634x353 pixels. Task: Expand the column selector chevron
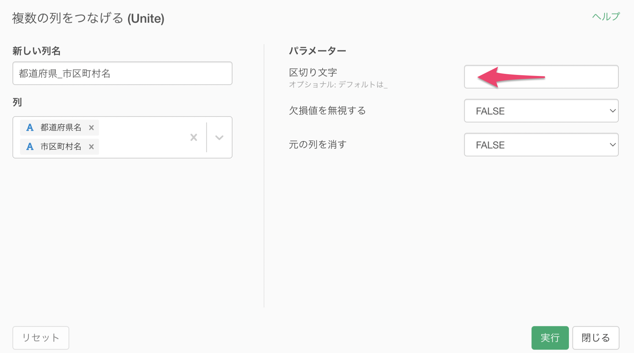click(x=219, y=137)
